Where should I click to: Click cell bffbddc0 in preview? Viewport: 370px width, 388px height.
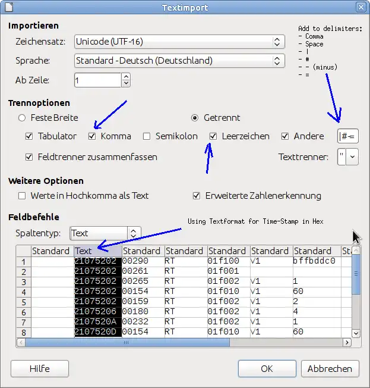coord(317,261)
